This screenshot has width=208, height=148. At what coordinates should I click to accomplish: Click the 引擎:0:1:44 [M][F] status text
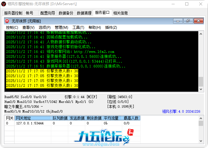[x=81, y=97]
